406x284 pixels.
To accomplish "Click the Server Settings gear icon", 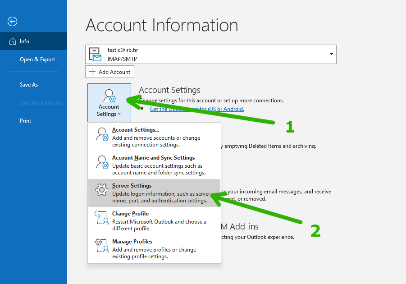I will click(x=102, y=190).
